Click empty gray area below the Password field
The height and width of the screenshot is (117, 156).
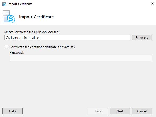tap(78, 83)
